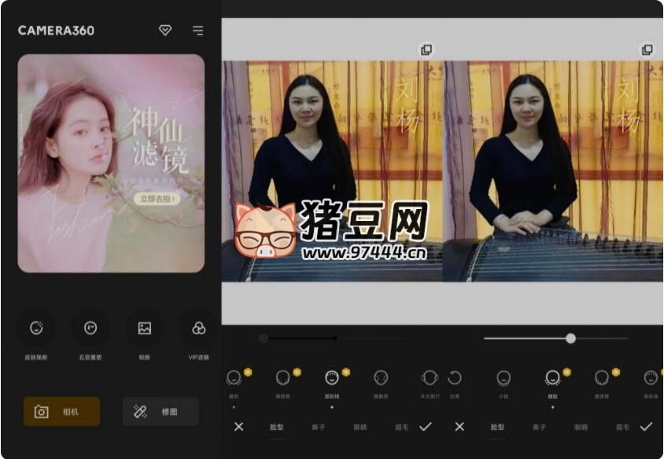The image size is (664, 459).
Task: Confirm edits with the checkmark in right editor
Action: 646,427
